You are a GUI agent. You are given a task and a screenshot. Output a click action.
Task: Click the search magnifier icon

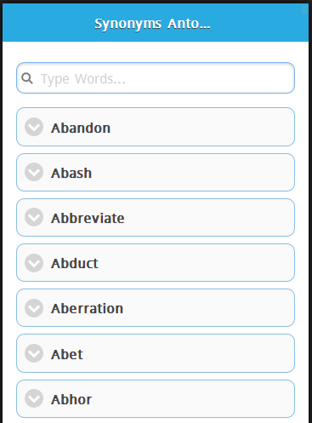click(27, 78)
